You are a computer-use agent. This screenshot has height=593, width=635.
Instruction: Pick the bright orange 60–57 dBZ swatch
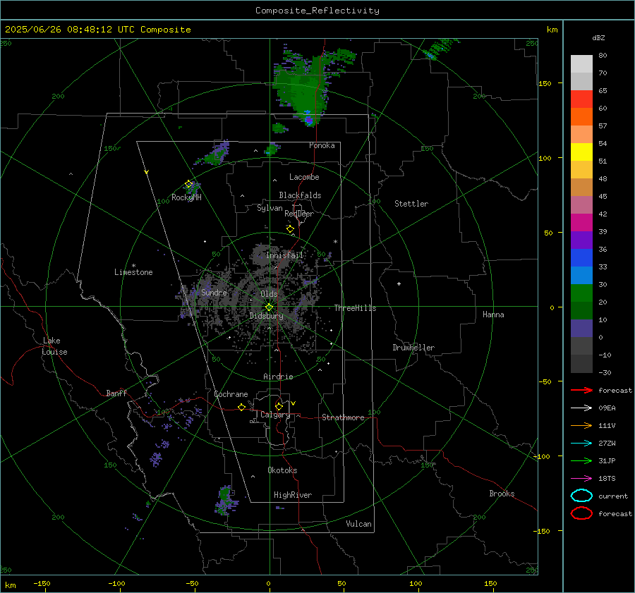(581, 117)
